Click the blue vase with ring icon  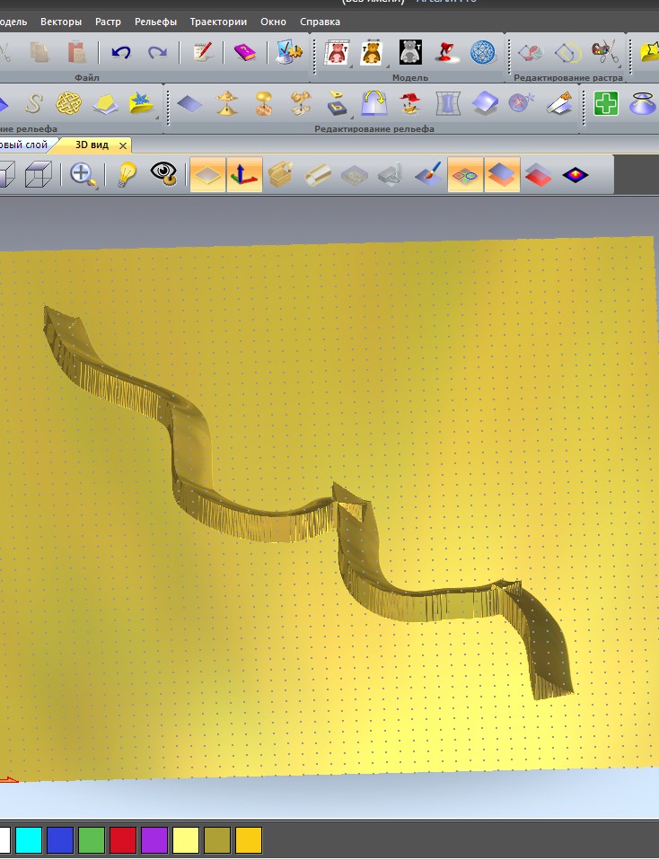(x=642, y=103)
